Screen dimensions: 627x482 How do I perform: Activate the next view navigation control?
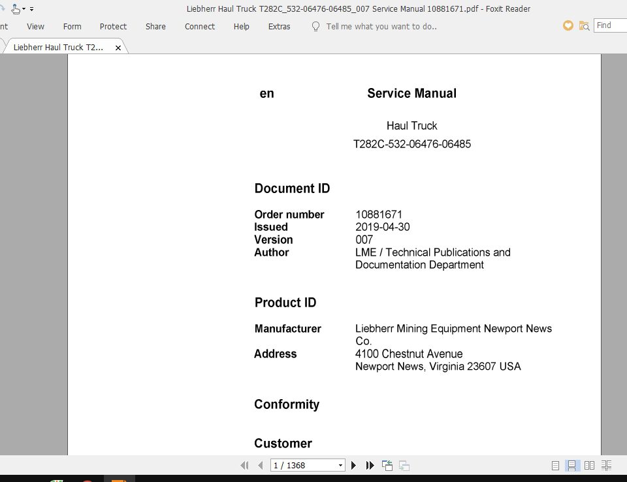[404, 465]
